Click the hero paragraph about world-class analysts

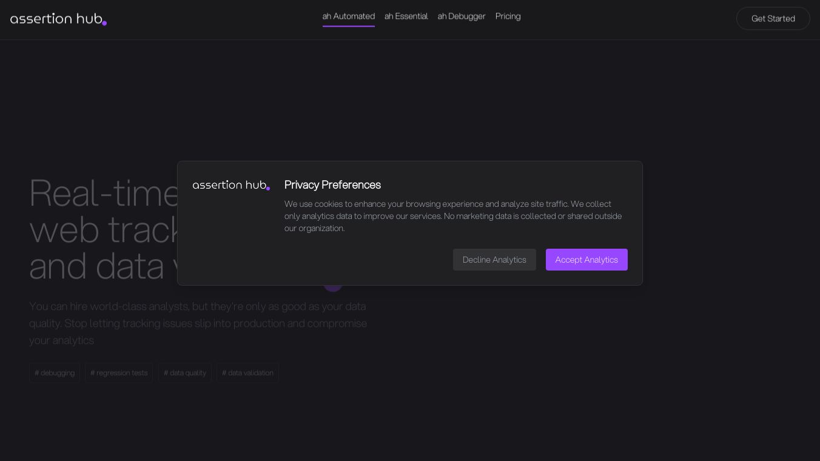coord(198,323)
